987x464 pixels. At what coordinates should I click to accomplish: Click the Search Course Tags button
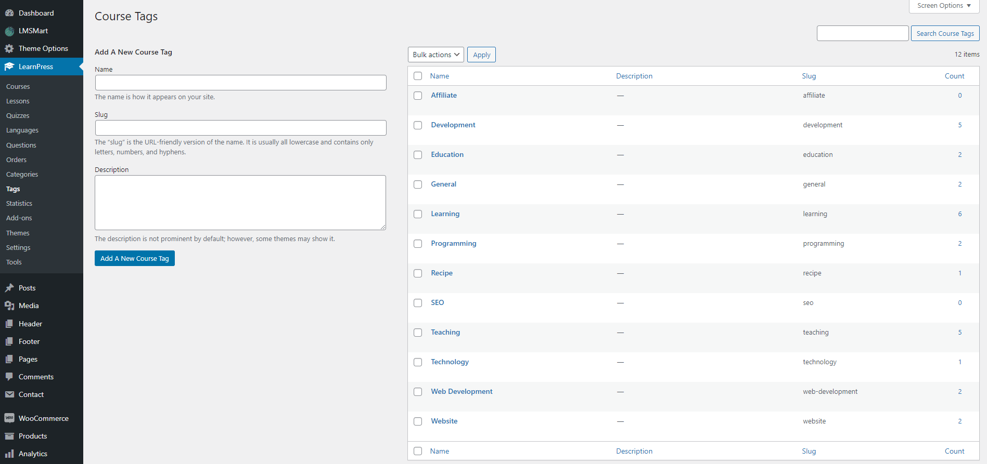coord(945,33)
